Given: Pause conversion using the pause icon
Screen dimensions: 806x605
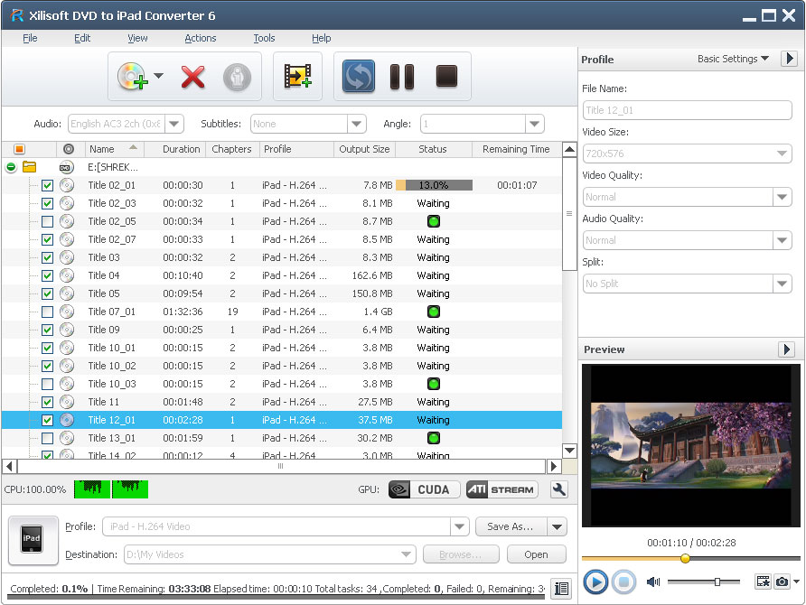Looking at the screenshot, I should pyautogui.click(x=401, y=77).
